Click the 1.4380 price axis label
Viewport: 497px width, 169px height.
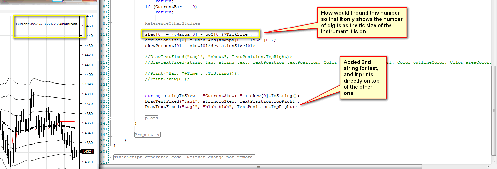87,94
